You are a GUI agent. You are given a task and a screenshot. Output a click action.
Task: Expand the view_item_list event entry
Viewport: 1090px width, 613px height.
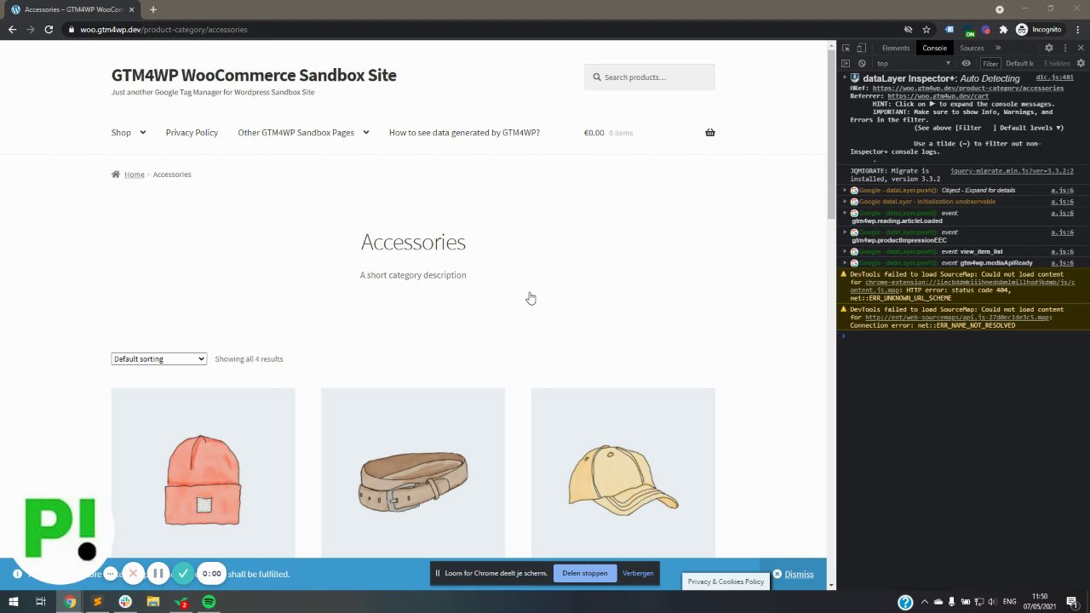845,252
